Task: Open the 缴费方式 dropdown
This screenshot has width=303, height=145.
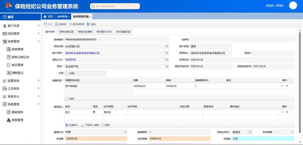Action: point(96,132)
